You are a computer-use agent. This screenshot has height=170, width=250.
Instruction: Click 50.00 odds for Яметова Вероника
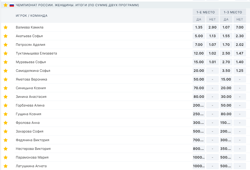(199, 79)
